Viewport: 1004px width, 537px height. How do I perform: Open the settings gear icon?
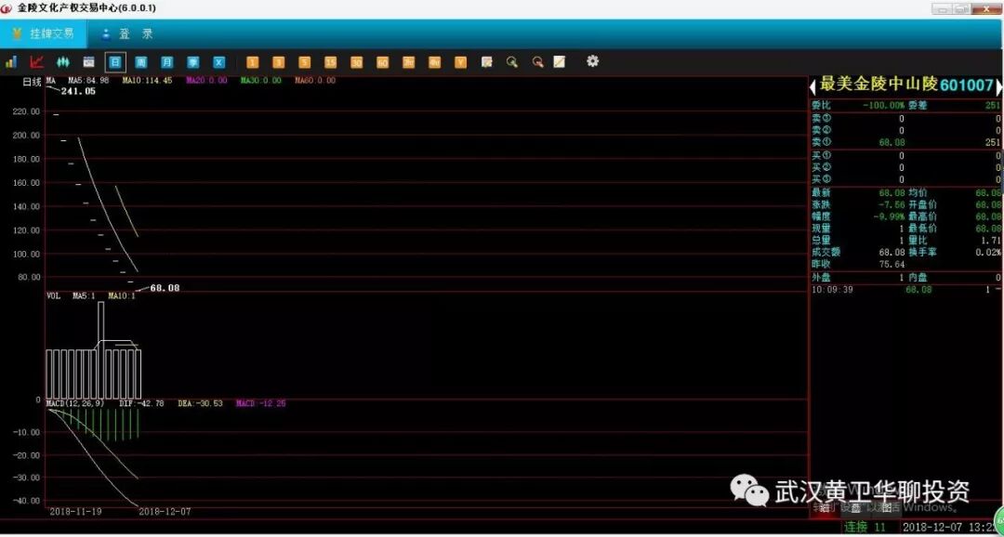[593, 61]
